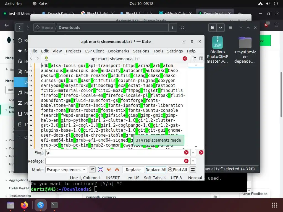Open the Tools menu in Kate
283x212 pixels.
click(x=158, y=51)
